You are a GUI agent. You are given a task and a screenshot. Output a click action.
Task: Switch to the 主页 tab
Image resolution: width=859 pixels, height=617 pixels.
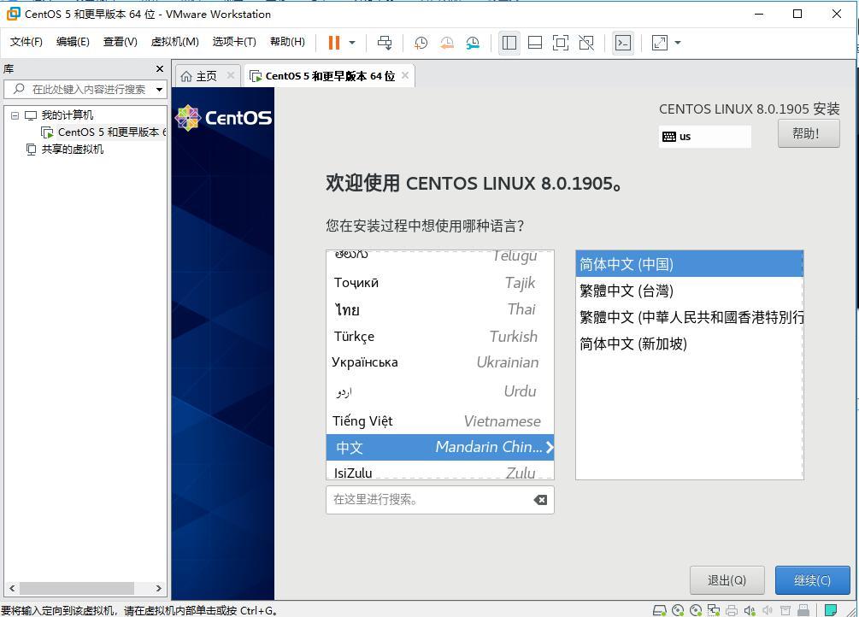205,75
